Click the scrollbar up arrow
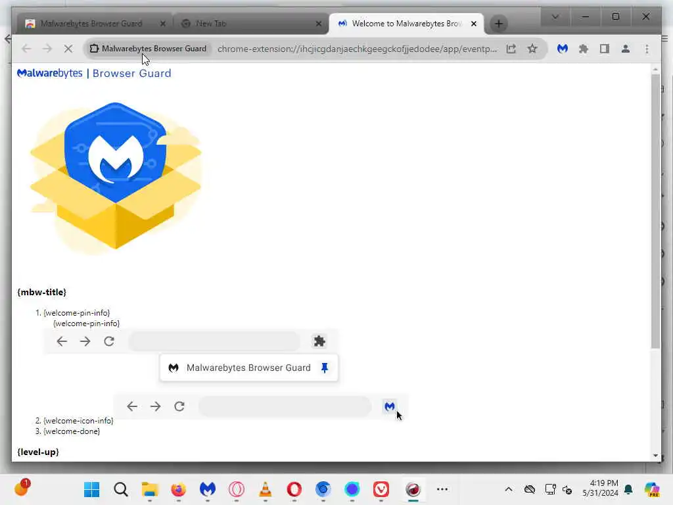The width and height of the screenshot is (673, 505). (x=655, y=69)
